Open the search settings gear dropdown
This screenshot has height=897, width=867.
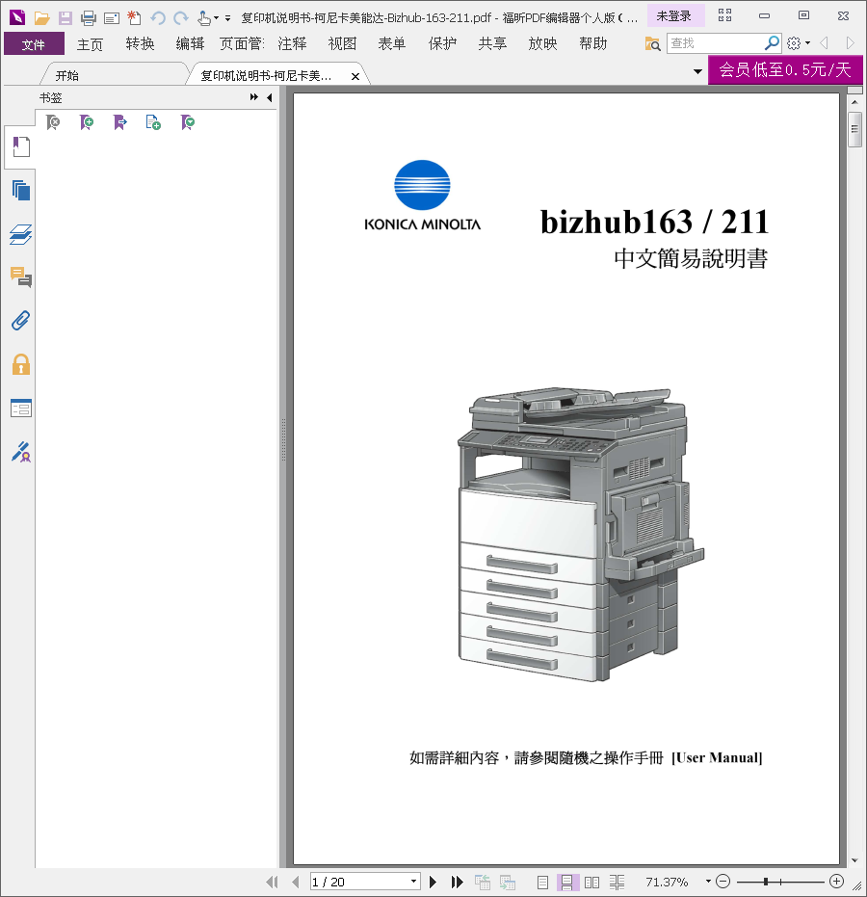(799, 43)
